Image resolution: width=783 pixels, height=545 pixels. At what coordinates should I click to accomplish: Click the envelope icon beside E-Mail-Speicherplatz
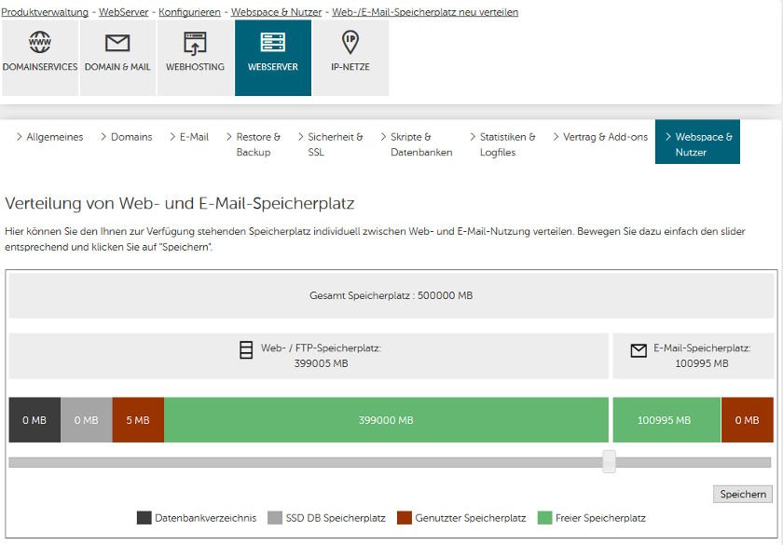point(639,350)
